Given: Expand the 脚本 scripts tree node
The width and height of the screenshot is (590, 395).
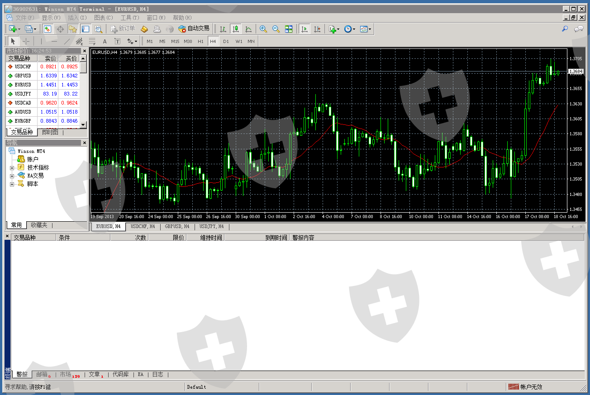Looking at the screenshot, I should coord(12,184).
